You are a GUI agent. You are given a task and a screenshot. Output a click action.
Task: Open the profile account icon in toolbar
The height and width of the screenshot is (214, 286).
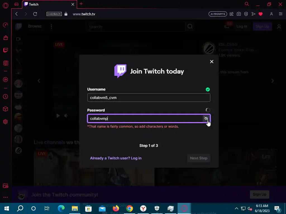tap(271, 14)
